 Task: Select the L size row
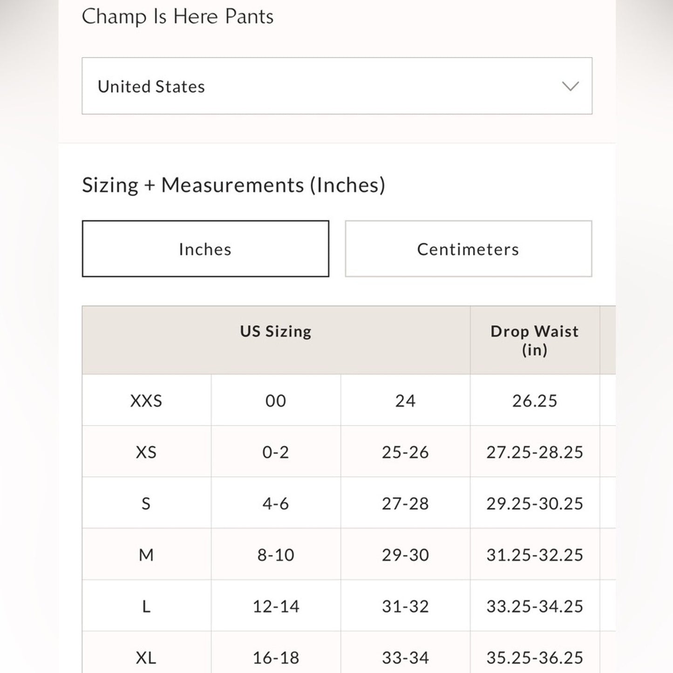pos(146,606)
